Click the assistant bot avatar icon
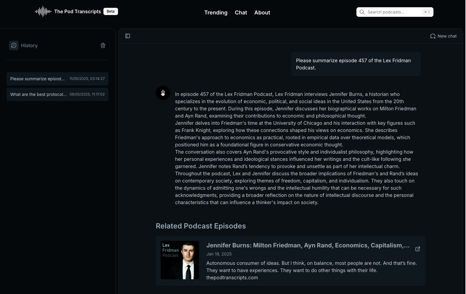Viewport: 466px width, 294px height. pos(163,93)
